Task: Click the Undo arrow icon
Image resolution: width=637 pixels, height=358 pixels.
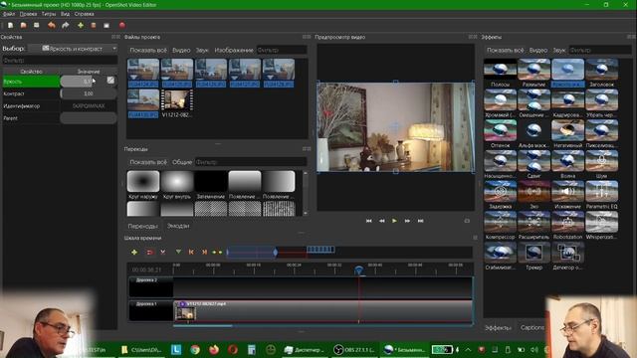Action: pyautogui.click(x=52, y=25)
